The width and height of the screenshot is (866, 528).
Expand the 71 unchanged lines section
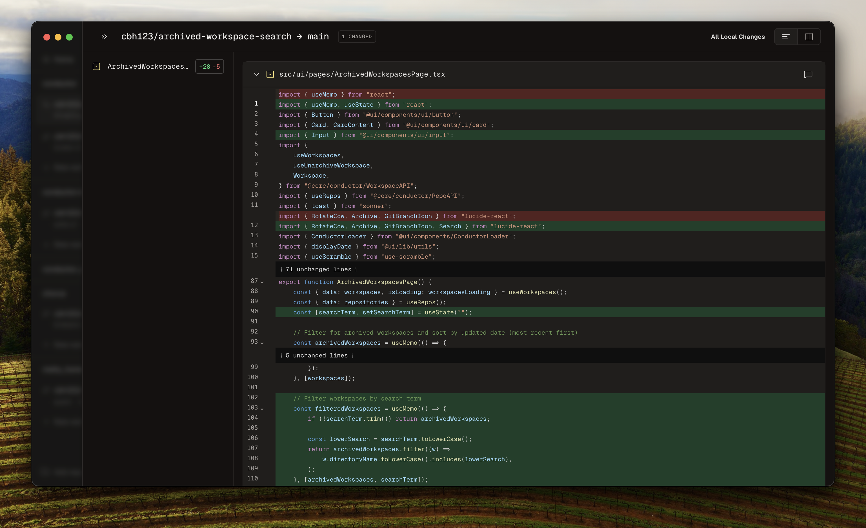point(318,269)
